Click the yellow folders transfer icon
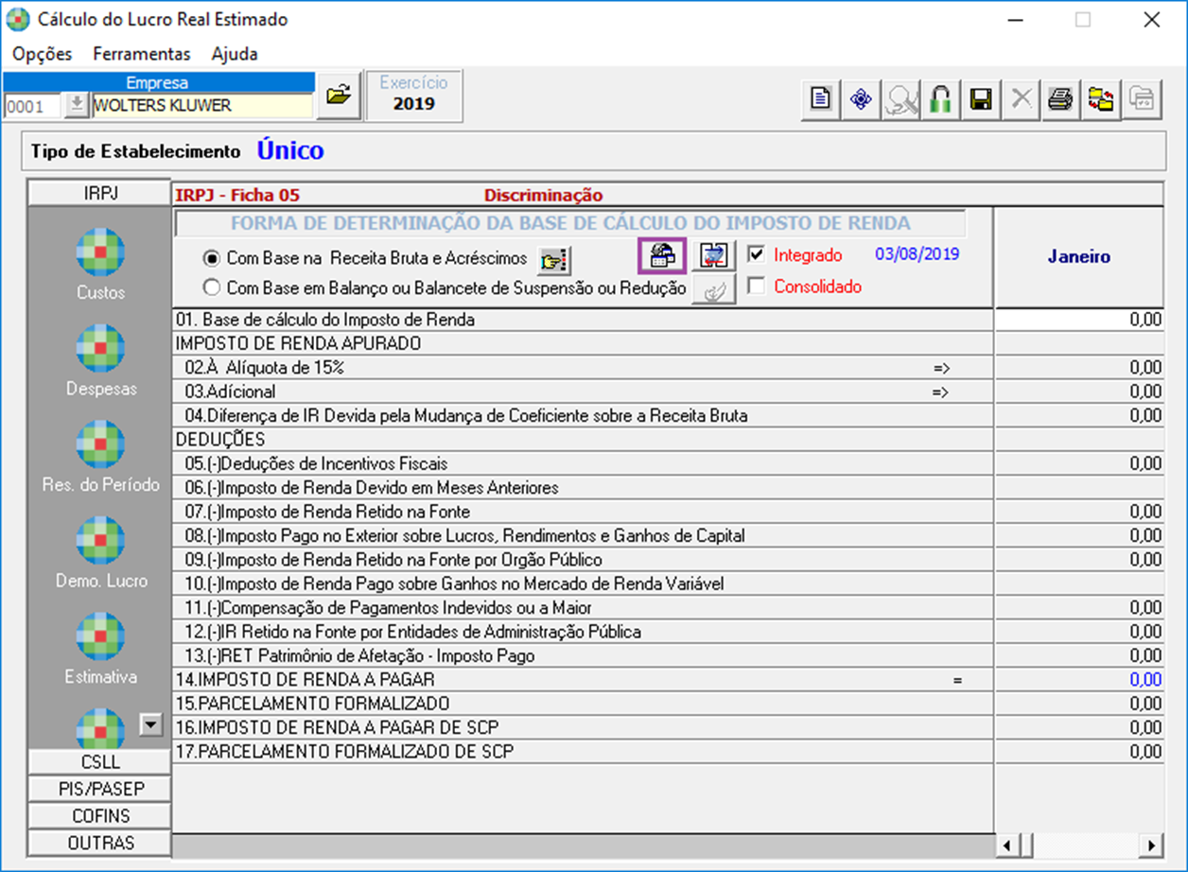The height and width of the screenshot is (872, 1188). pos(1101,99)
